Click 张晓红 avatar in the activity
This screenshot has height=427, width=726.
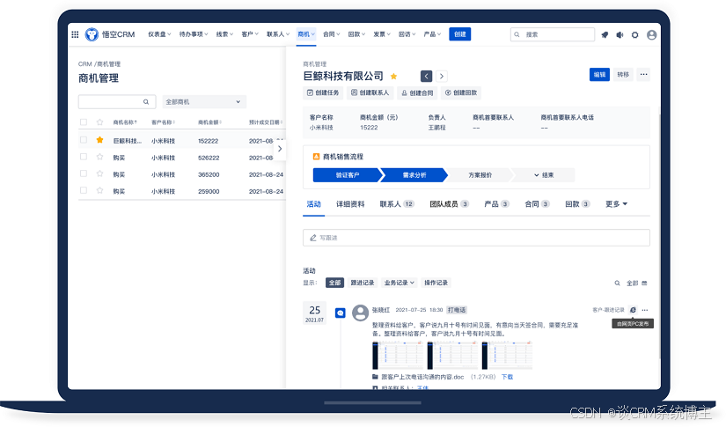pyautogui.click(x=360, y=313)
